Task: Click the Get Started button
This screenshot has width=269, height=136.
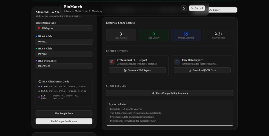Action: (197, 8)
